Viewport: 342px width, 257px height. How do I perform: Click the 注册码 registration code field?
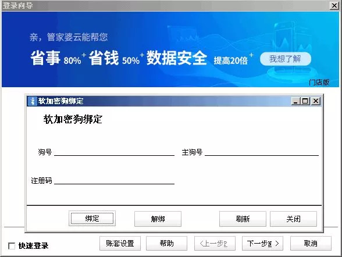tap(114, 180)
